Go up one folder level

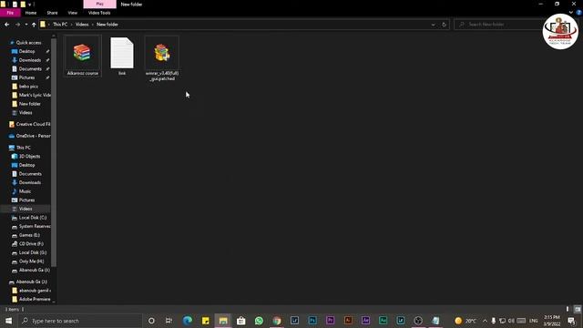pyautogui.click(x=34, y=25)
